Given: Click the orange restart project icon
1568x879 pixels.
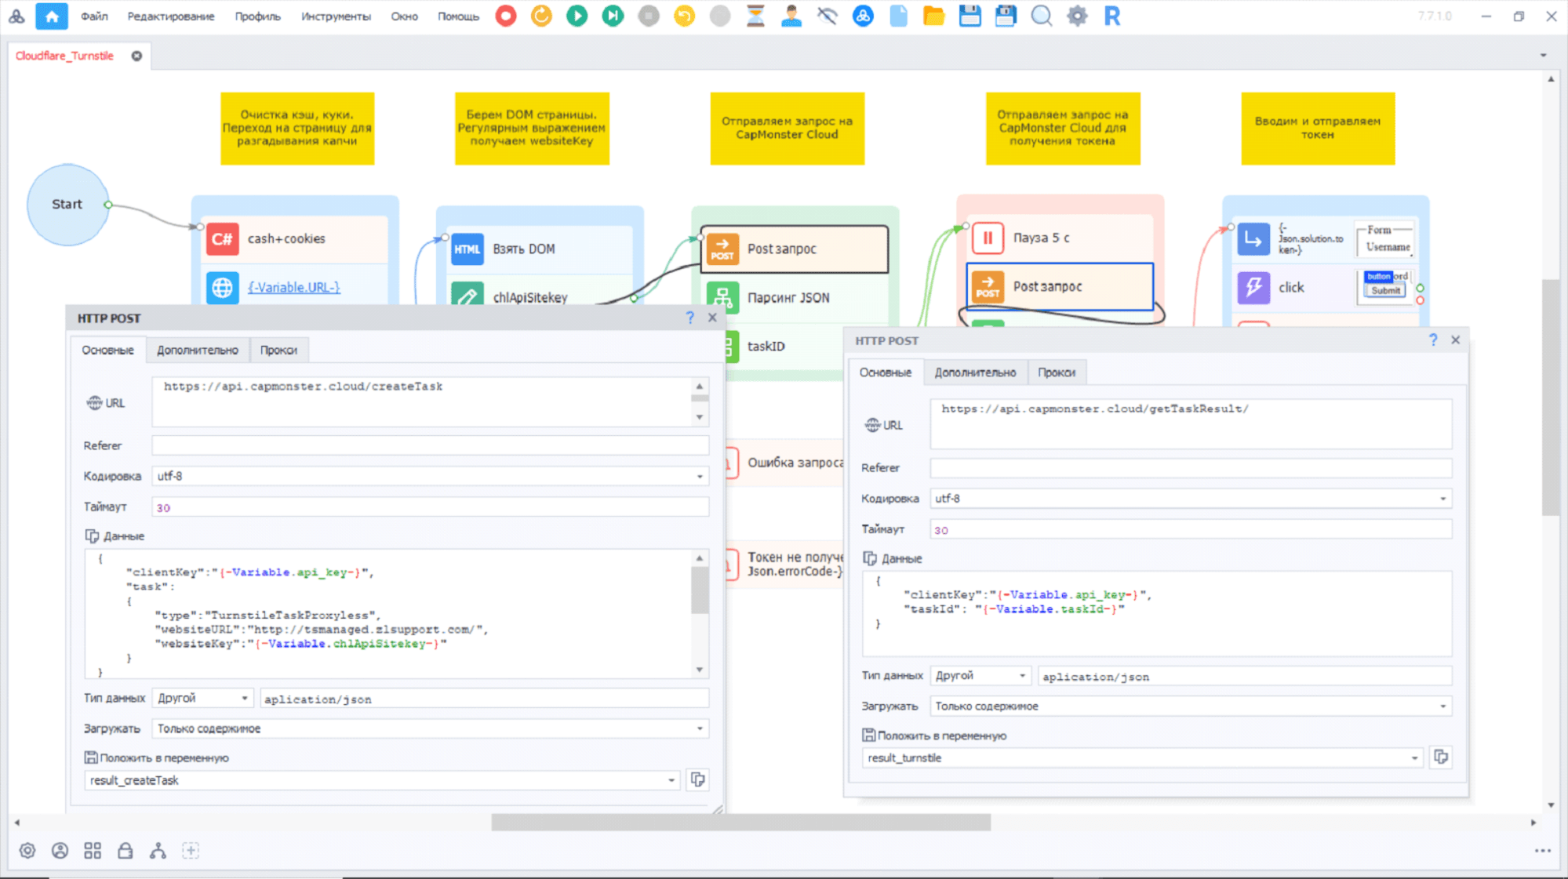Looking at the screenshot, I should coord(541,16).
